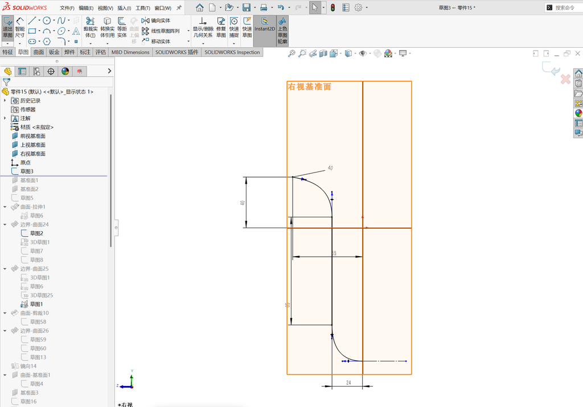Select the Corner Rectangle tool
Screen dimensions: 583x407
32,31
